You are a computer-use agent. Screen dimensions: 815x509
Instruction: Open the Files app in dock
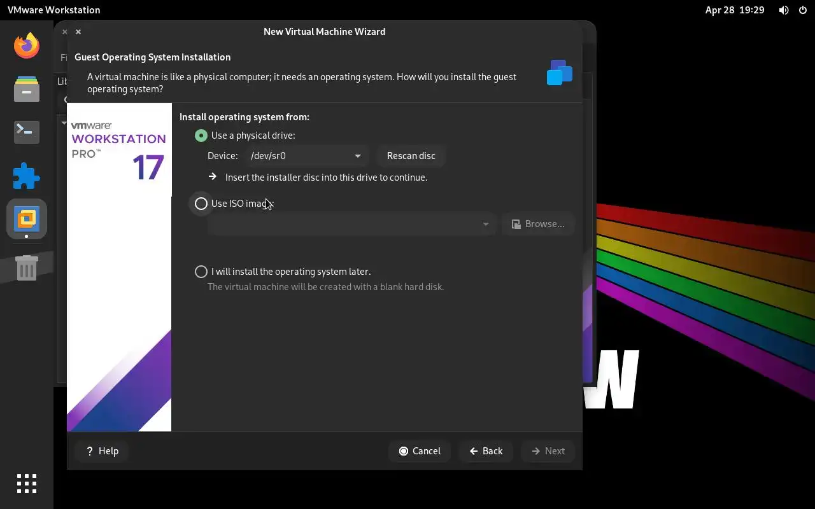coord(27,88)
